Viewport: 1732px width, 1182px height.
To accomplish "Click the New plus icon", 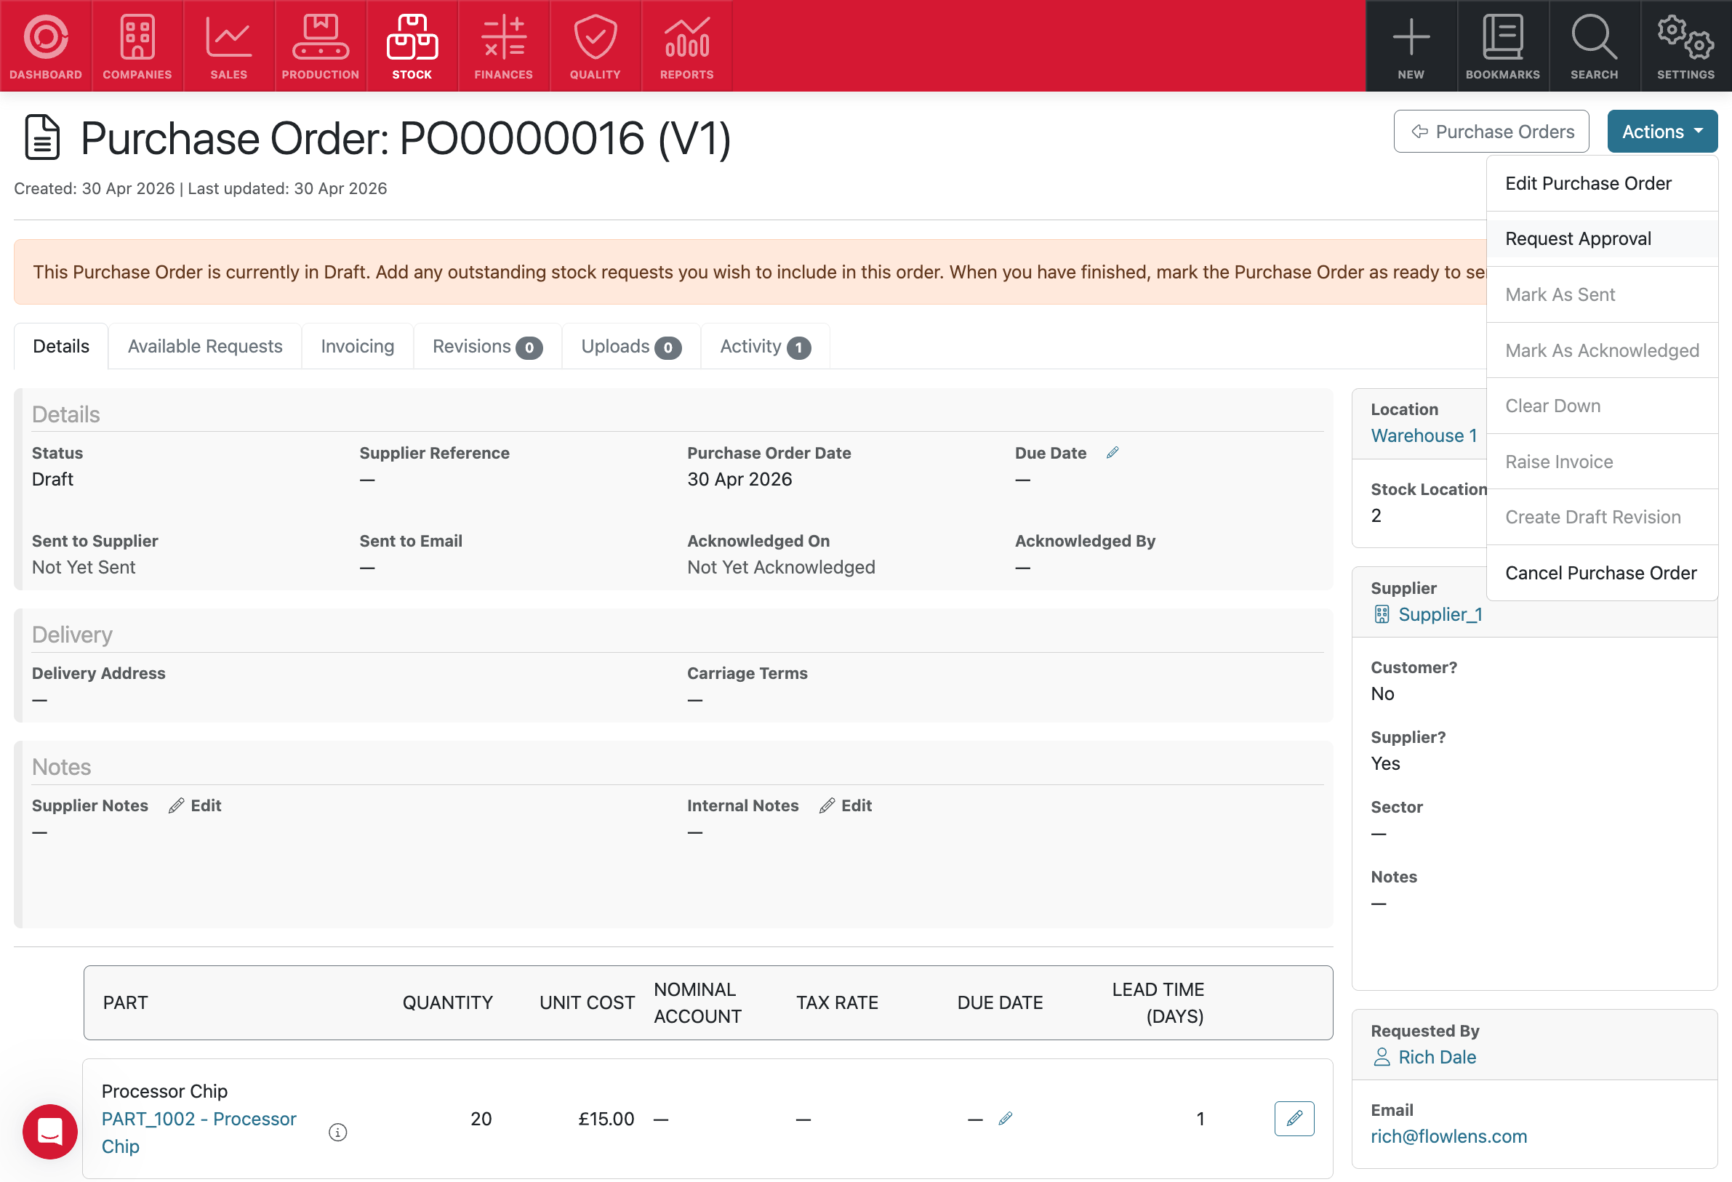I will [1411, 46].
